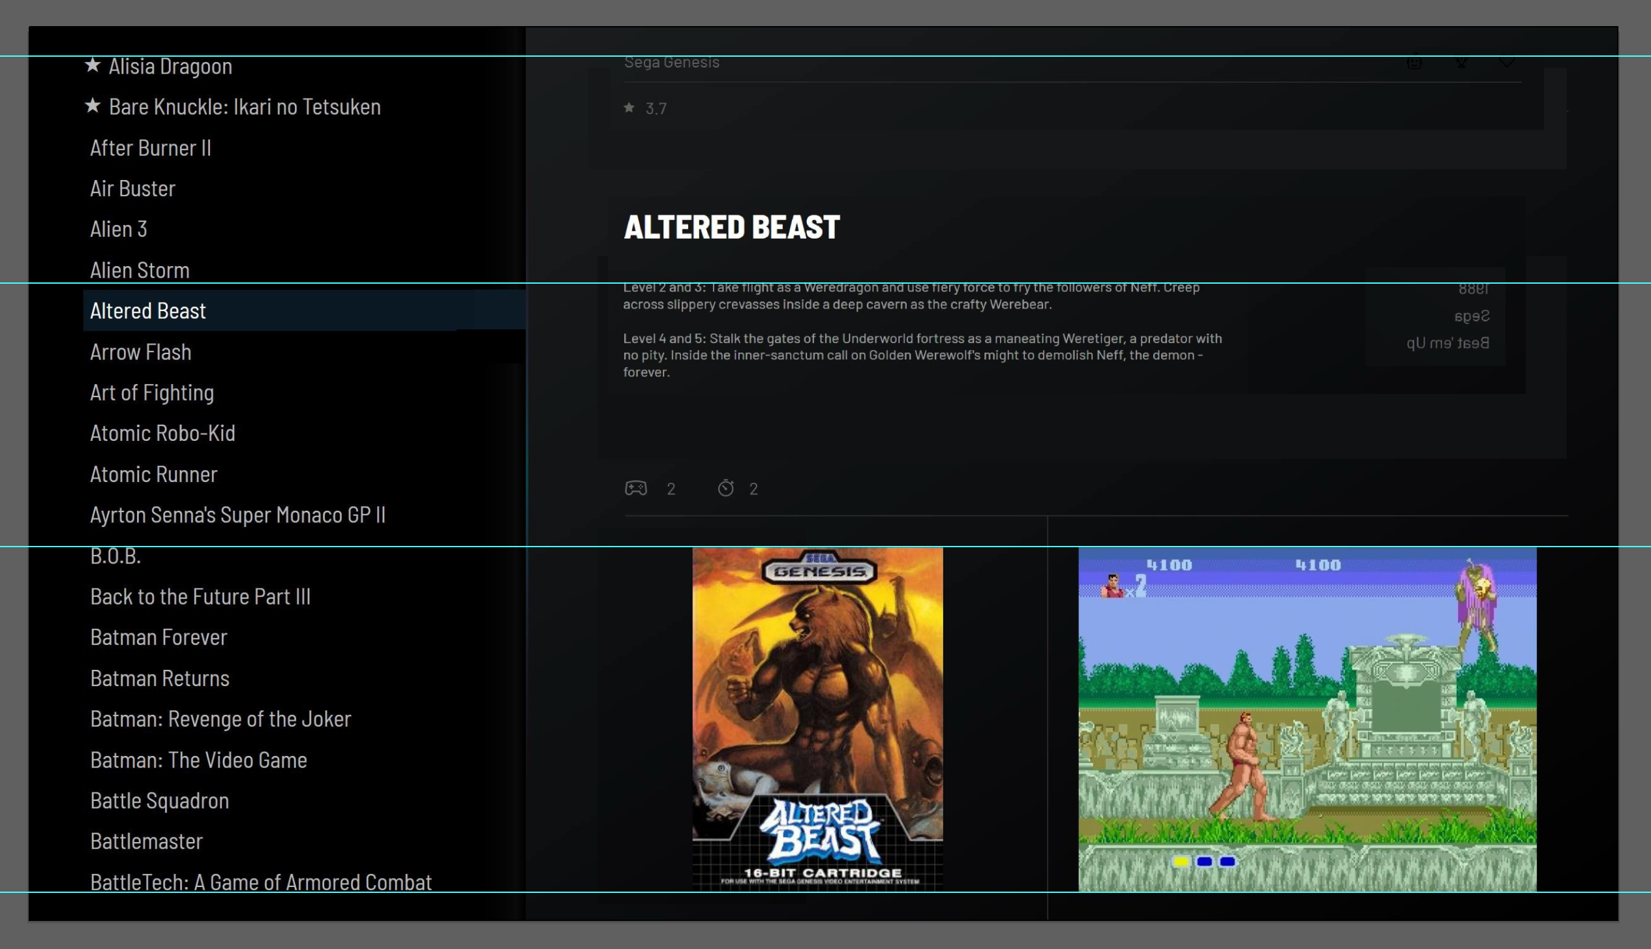Click the dim trophy icon
1651x949 pixels.
tap(1461, 62)
